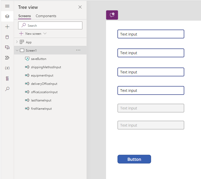The height and width of the screenshot is (179, 201).
Task: Click the sixth (last disabled) Text input
Action: [151, 125]
